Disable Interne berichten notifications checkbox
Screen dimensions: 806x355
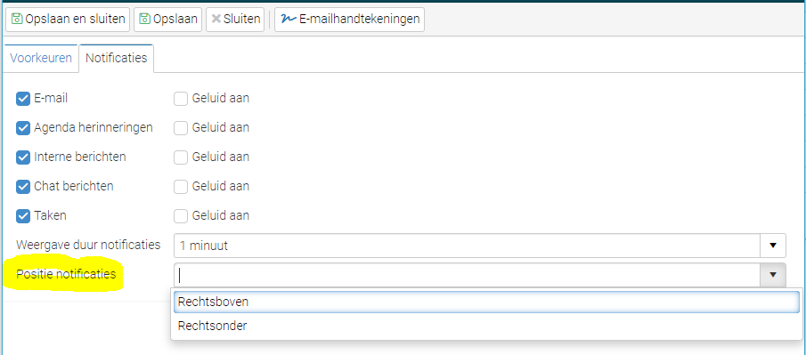pyautogui.click(x=23, y=157)
